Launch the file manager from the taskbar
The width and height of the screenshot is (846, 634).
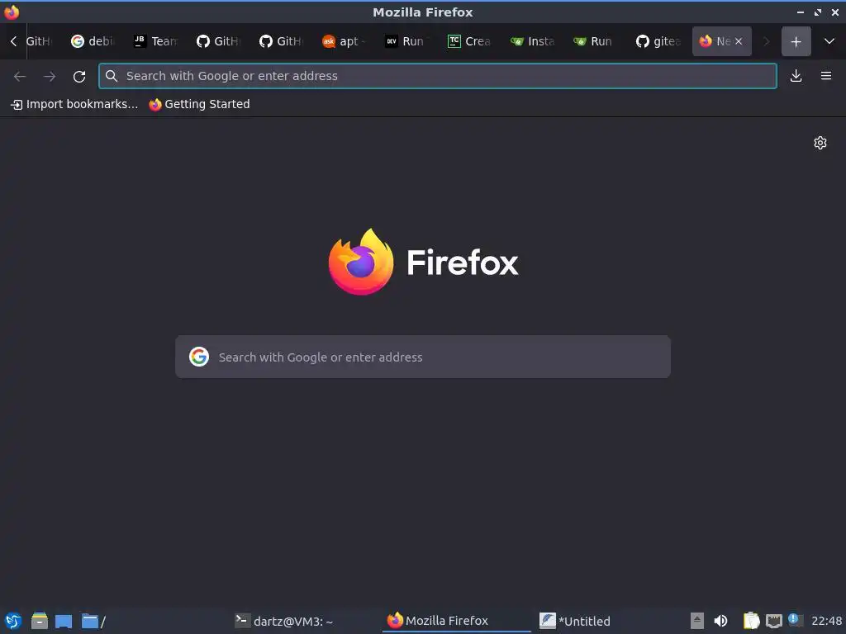[x=40, y=621]
